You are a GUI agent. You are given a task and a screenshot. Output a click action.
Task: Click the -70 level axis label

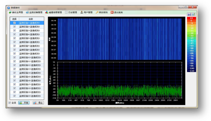coord(54,86)
